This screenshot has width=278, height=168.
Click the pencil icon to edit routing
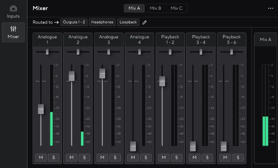[144, 22]
